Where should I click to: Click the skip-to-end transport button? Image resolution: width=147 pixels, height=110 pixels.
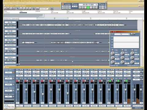pyautogui.click(x=96, y=8)
